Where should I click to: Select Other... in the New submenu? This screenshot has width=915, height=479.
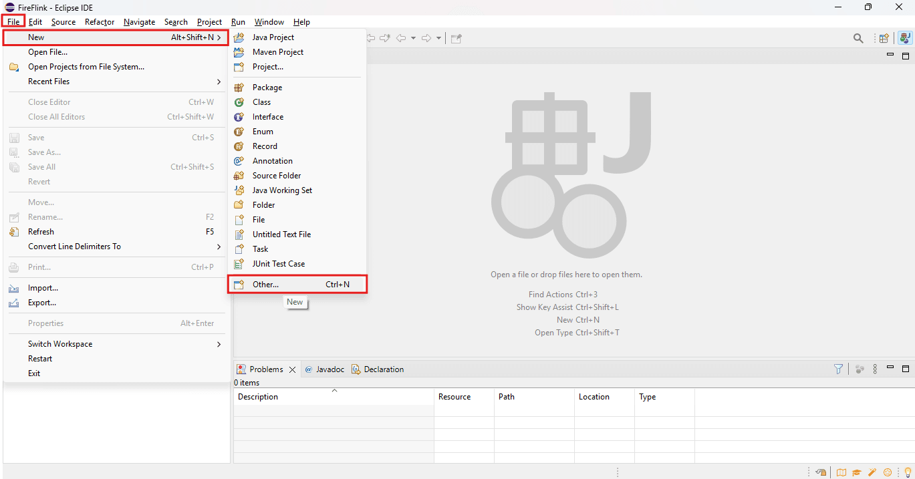298,285
